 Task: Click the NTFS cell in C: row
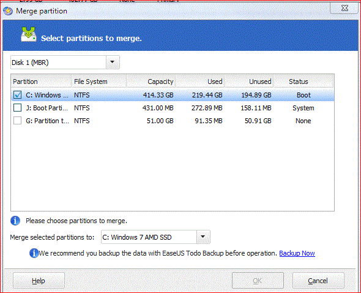(x=82, y=95)
